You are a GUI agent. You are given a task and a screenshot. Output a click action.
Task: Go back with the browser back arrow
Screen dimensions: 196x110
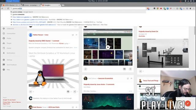coord(2,9)
